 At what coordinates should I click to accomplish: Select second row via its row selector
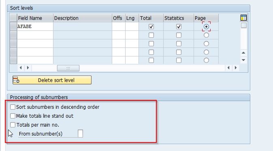13,35
